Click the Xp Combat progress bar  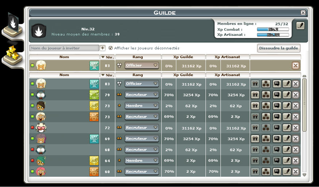(273, 29)
